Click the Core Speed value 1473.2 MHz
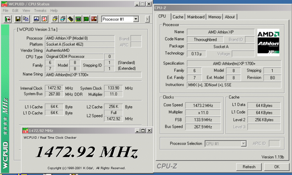Viewport: 292px width, 175px height. 203,106
